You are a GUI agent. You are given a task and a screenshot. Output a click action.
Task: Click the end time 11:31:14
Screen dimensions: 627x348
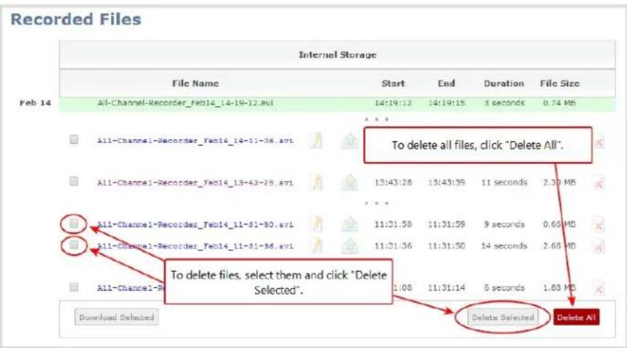446,288
